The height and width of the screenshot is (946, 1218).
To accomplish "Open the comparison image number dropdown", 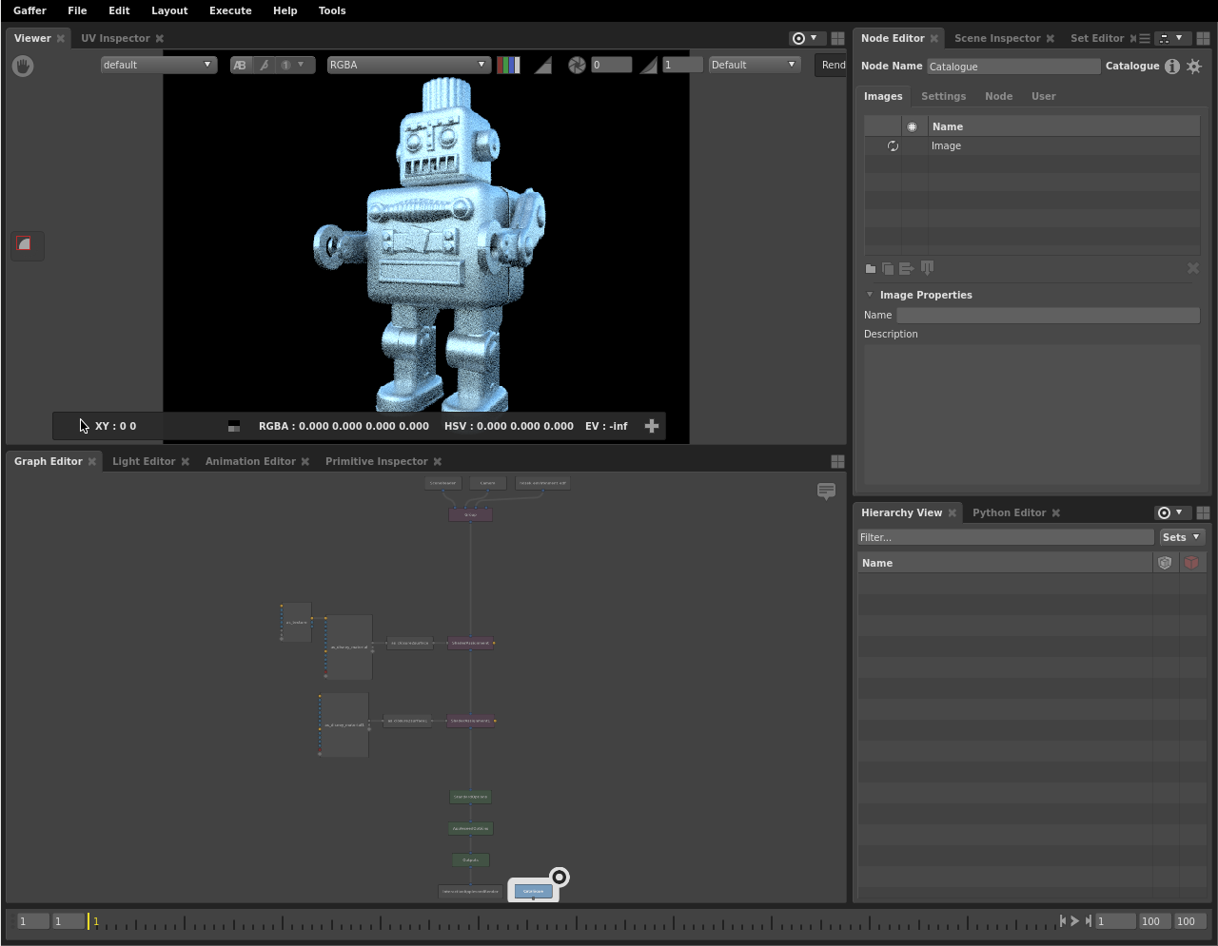I will [x=293, y=65].
